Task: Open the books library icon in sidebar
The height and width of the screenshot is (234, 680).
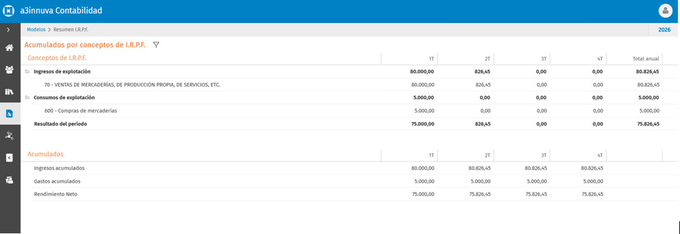Action: [x=9, y=91]
